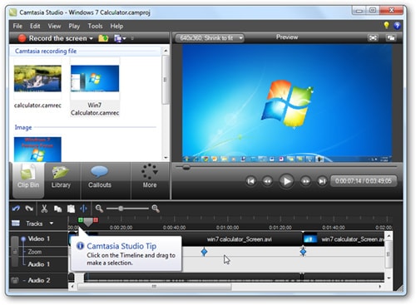Switch to the Clip Bin tab
Image resolution: width=416 pixels, height=305 pixels.
(28, 180)
